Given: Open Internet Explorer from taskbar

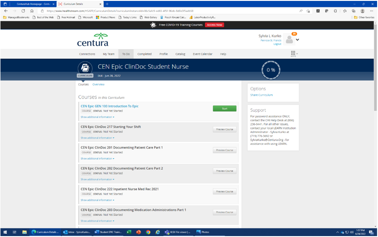Looking at the screenshot, I should point(157,232).
